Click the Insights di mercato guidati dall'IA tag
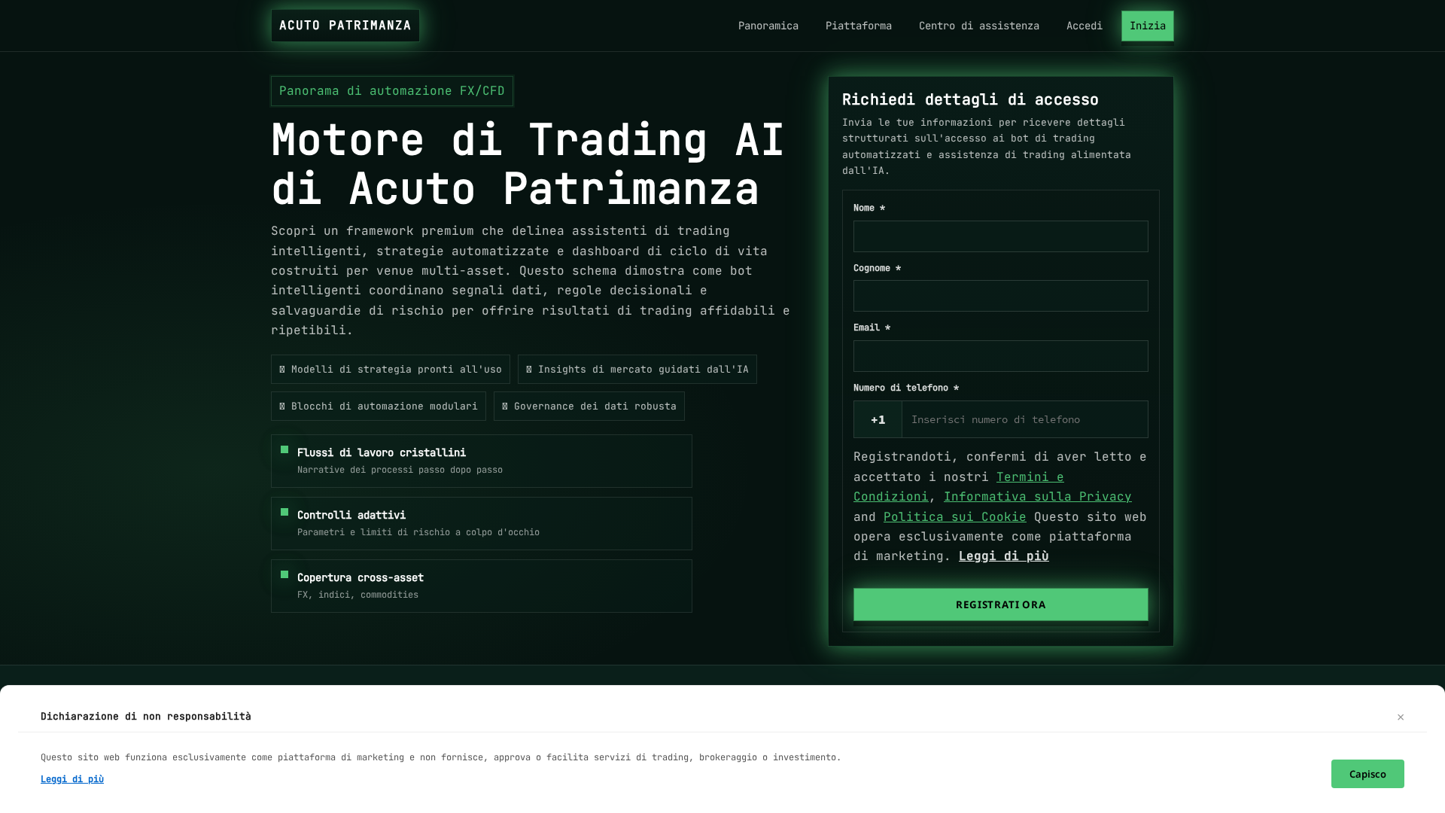Viewport: 1445px width, 813px height. (x=637, y=370)
